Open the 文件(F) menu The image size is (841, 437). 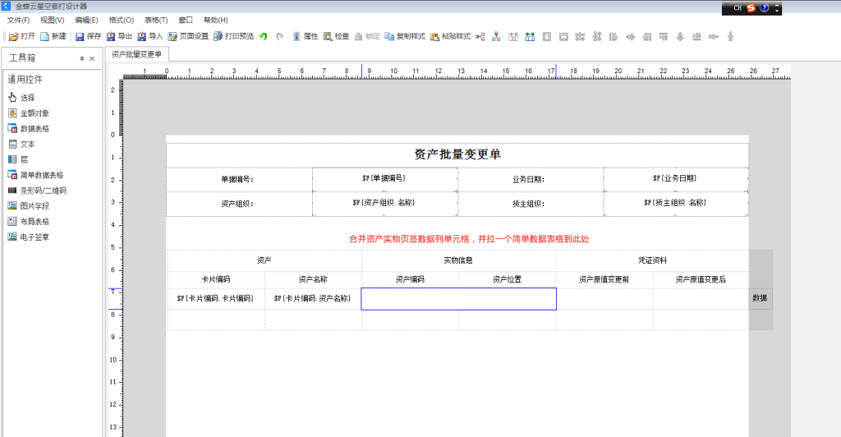18,20
